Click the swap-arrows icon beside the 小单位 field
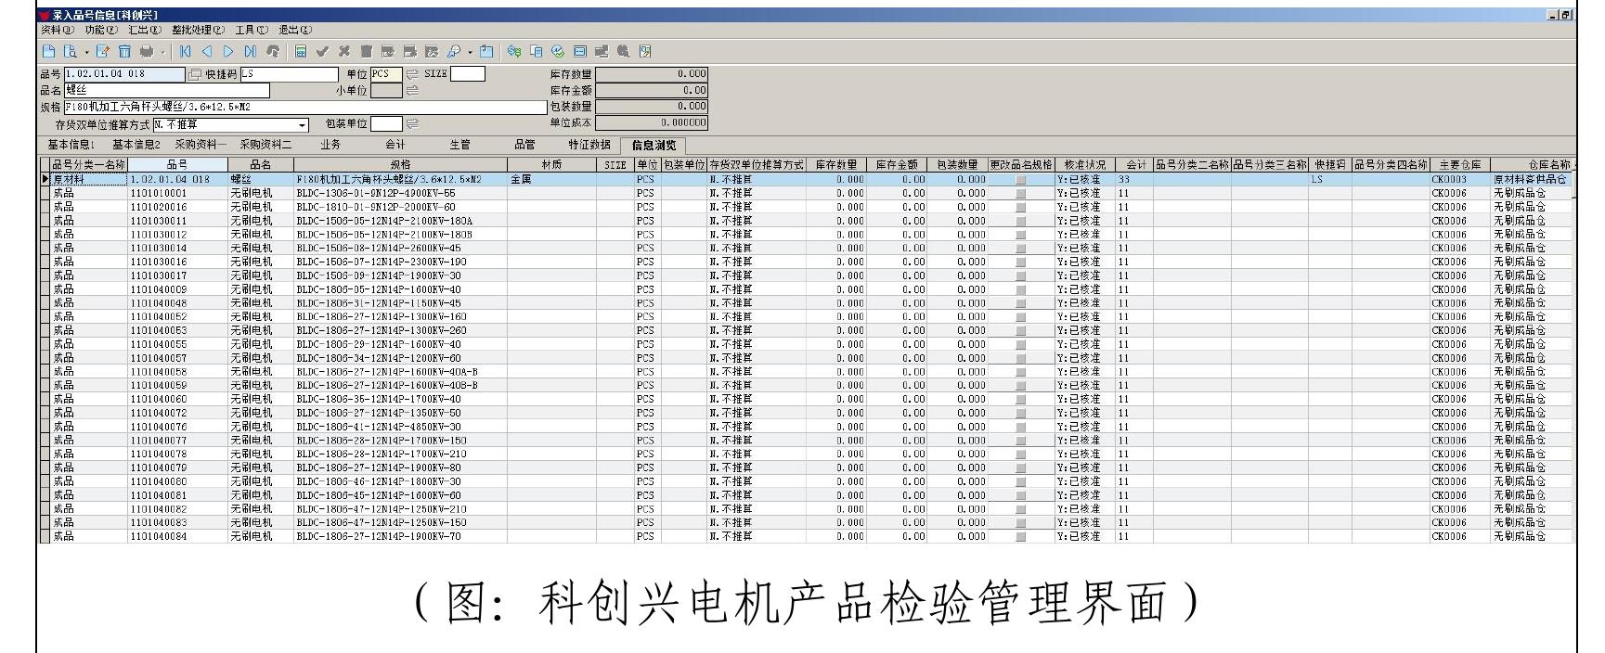The width and height of the screenshot is (1605, 653). click(412, 90)
